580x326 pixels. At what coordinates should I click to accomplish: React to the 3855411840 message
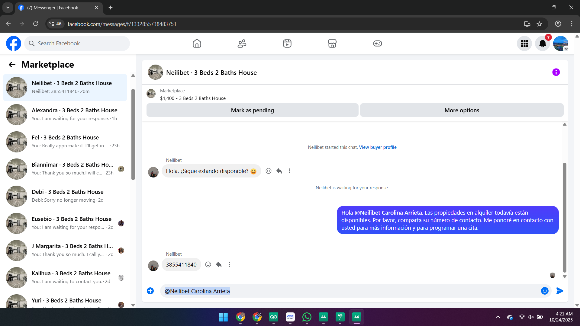click(208, 264)
